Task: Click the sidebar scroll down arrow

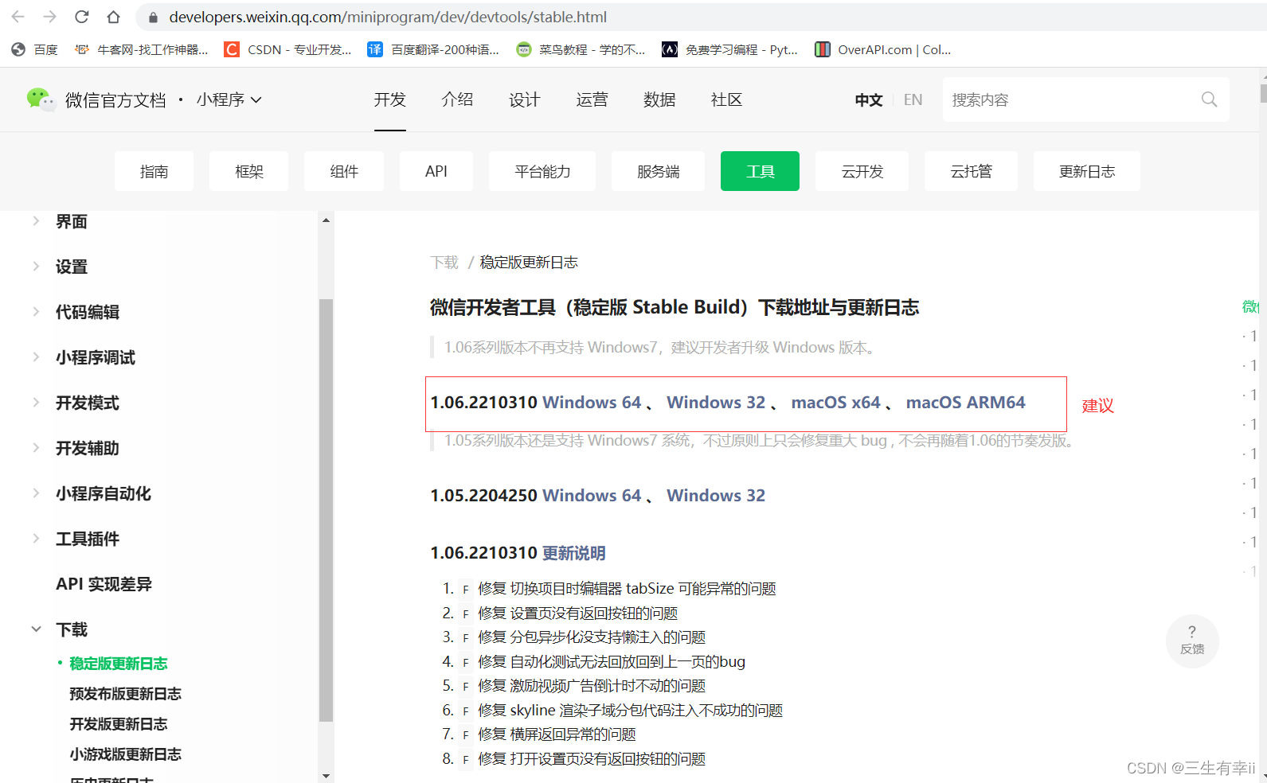Action: [x=326, y=775]
